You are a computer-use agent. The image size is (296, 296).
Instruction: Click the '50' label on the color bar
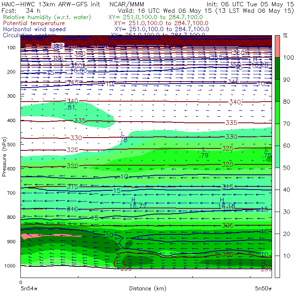[x=286, y=168]
